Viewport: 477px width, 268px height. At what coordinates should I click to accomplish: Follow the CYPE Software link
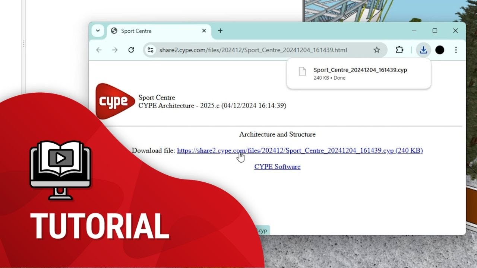click(277, 166)
